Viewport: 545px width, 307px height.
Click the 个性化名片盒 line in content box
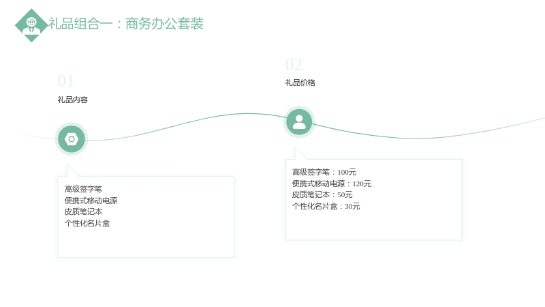[87, 223]
